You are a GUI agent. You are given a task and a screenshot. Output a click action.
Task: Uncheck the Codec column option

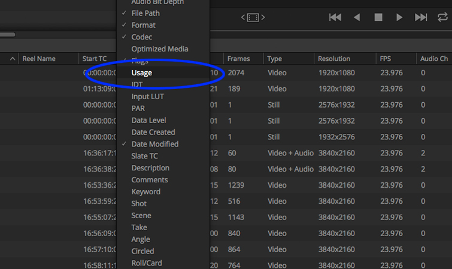(163, 37)
